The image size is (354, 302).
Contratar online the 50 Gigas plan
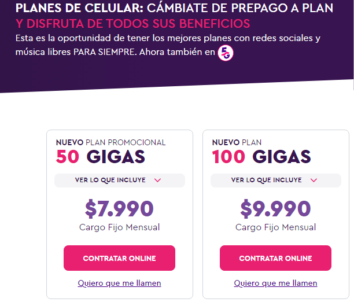coord(119,258)
